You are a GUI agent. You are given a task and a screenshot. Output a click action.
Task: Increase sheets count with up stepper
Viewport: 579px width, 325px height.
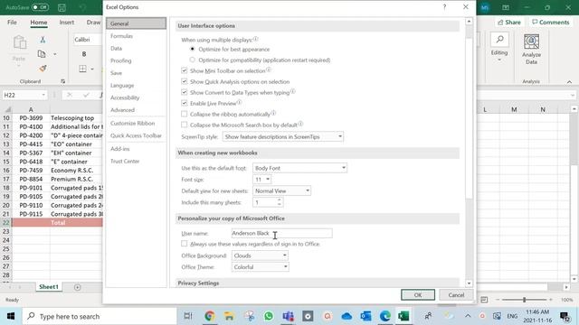coord(280,200)
